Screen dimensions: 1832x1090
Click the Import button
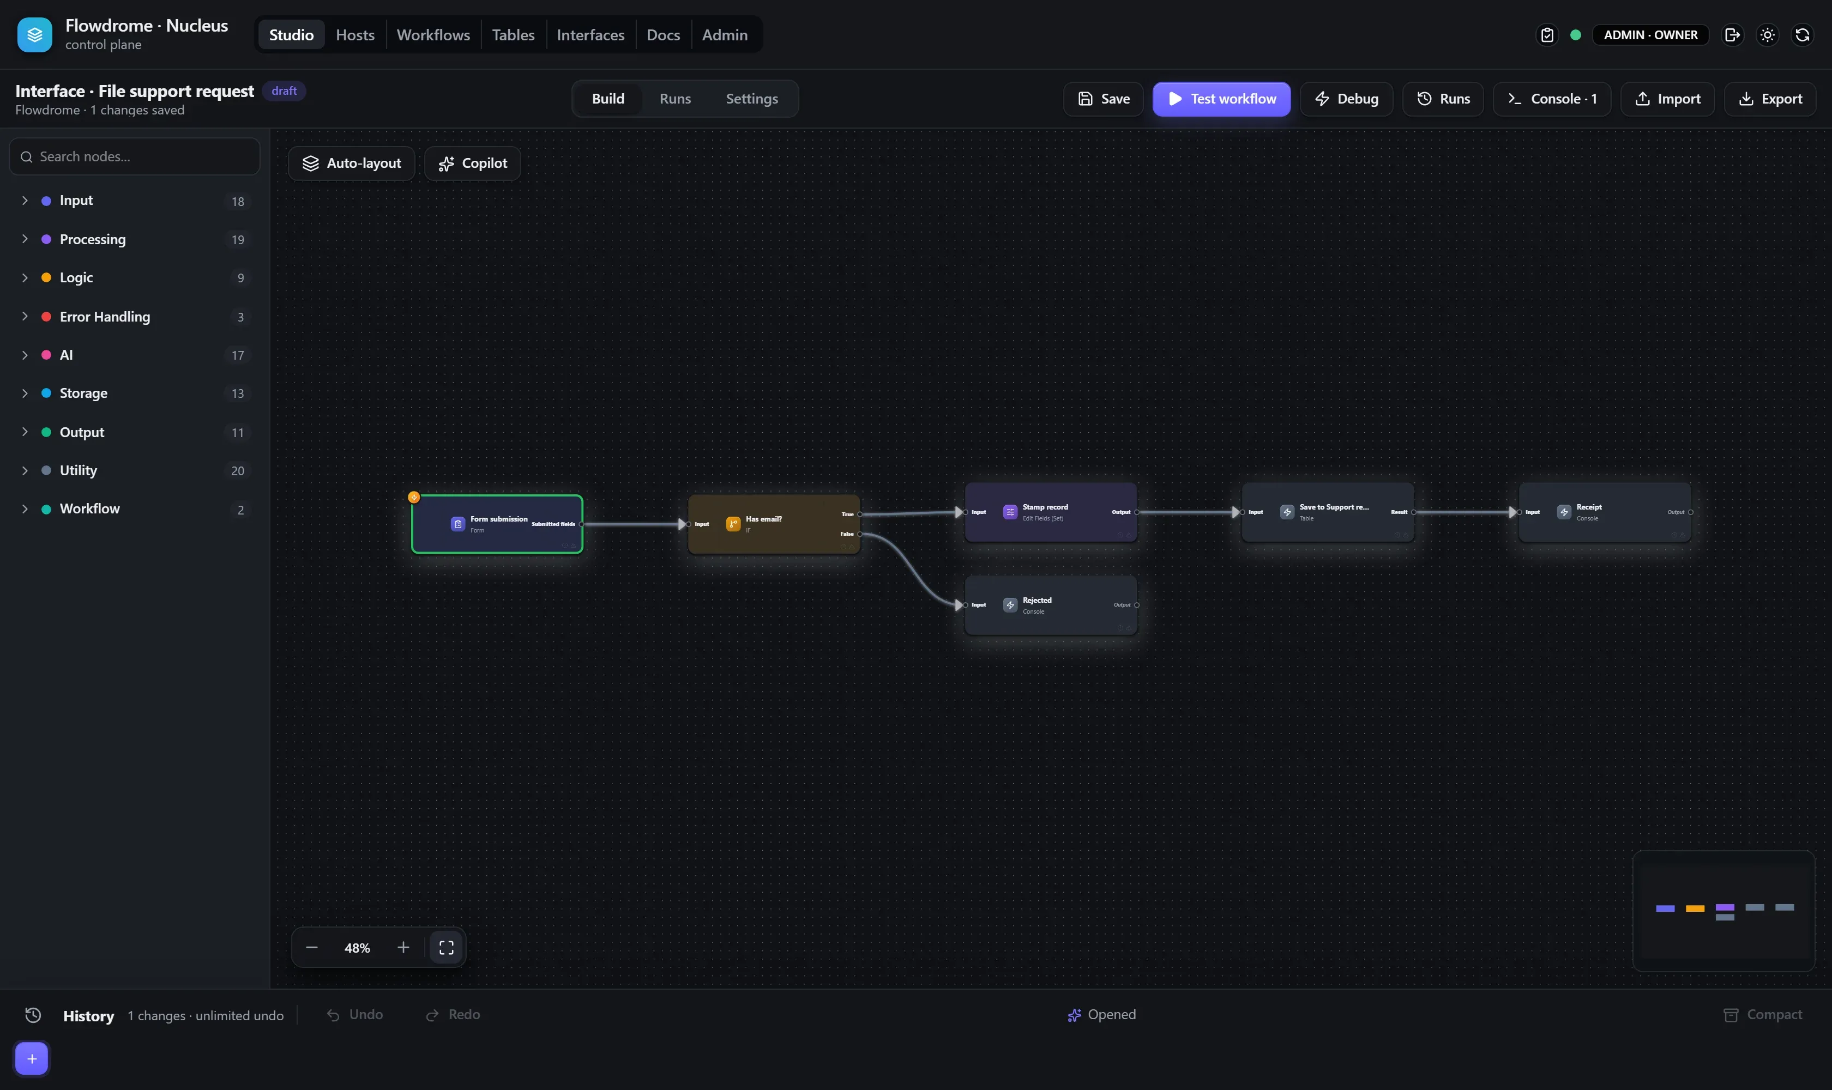(x=1667, y=99)
